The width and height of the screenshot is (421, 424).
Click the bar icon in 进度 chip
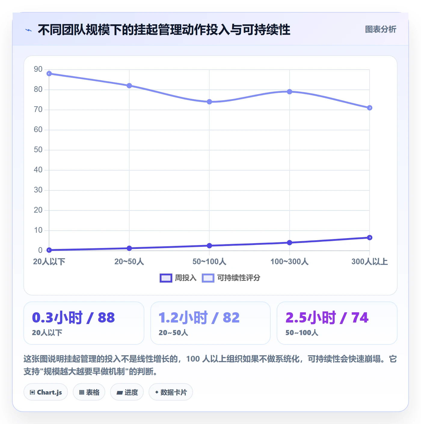point(119,392)
